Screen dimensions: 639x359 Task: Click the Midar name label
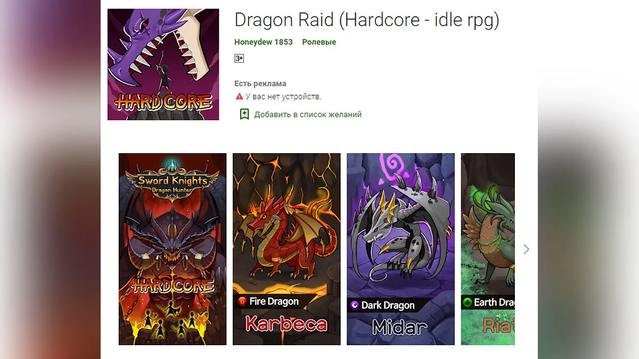click(x=400, y=327)
